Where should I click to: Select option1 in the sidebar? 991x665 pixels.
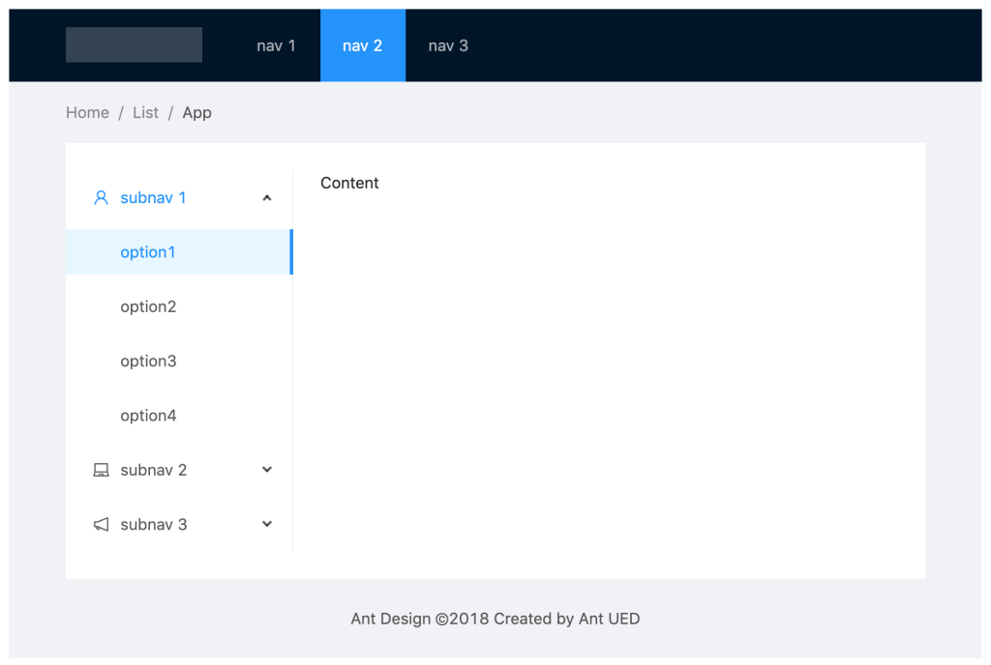coord(148,251)
